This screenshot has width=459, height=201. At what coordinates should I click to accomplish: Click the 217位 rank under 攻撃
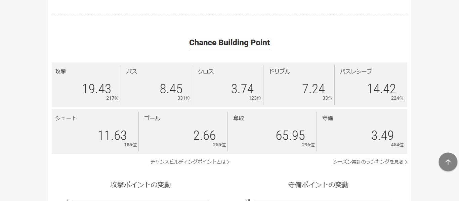[x=113, y=98]
